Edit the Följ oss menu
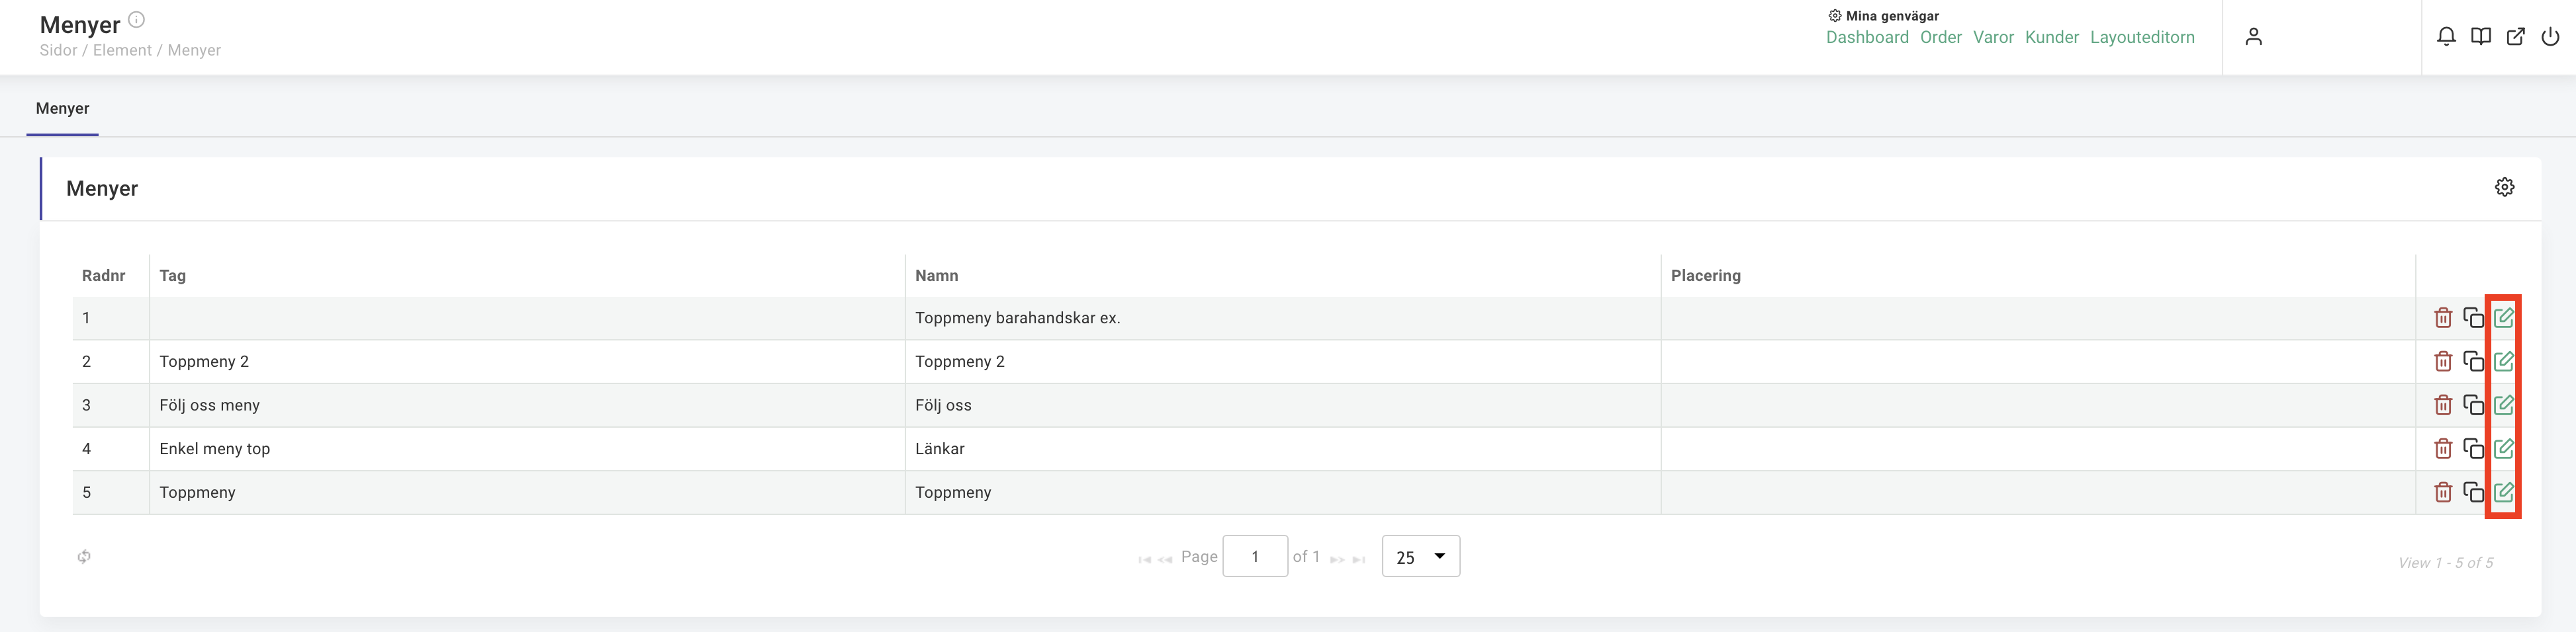 (x=2503, y=405)
